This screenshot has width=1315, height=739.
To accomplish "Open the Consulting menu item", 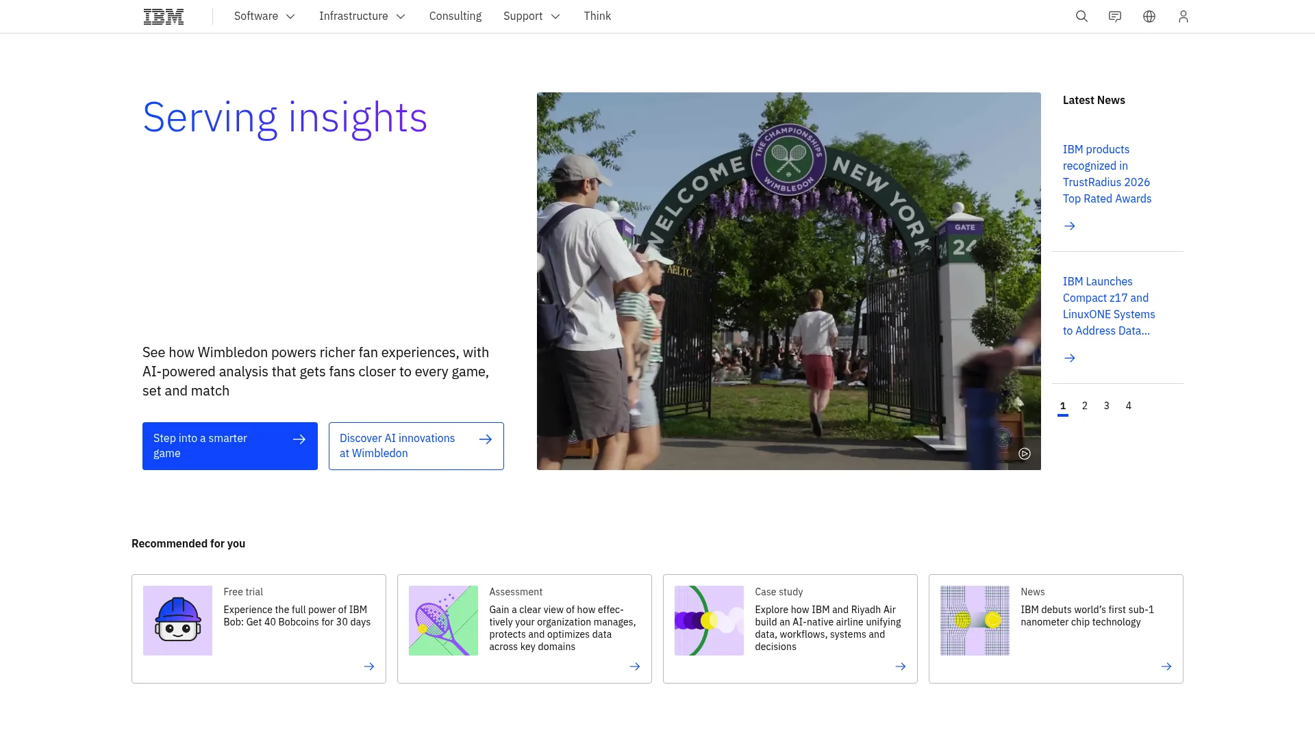I will tap(455, 16).
